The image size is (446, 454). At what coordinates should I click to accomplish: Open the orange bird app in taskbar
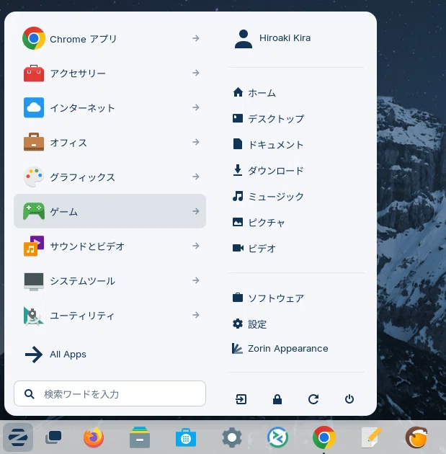416,437
